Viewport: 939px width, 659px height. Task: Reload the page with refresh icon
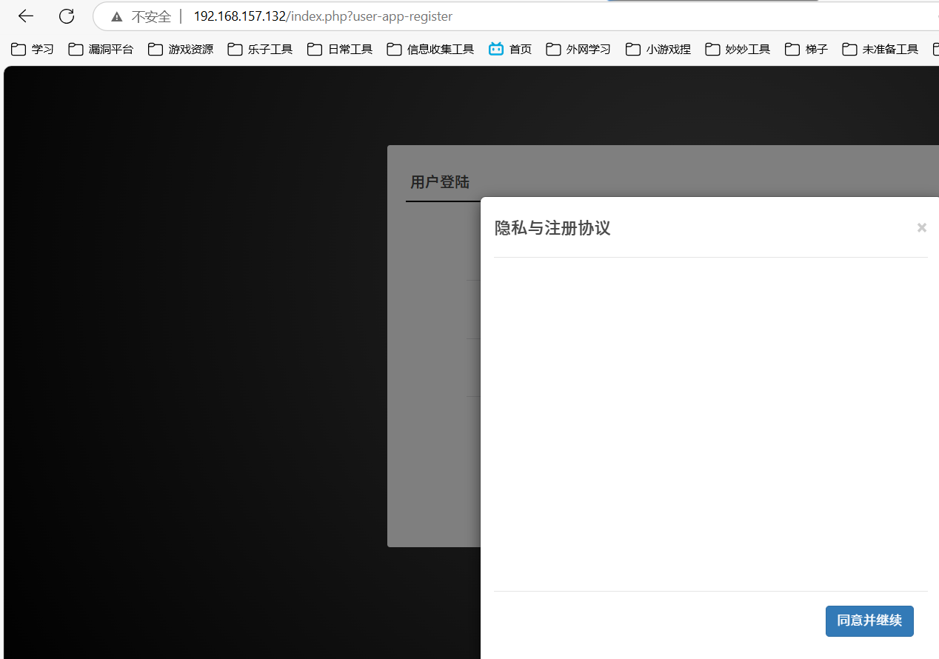[67, 16]
